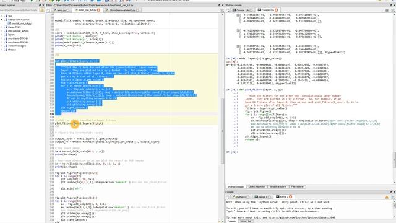This screenshot has width=396, height=223.
Task: Select the theano folder name
Action: click(x=12, y=50)
